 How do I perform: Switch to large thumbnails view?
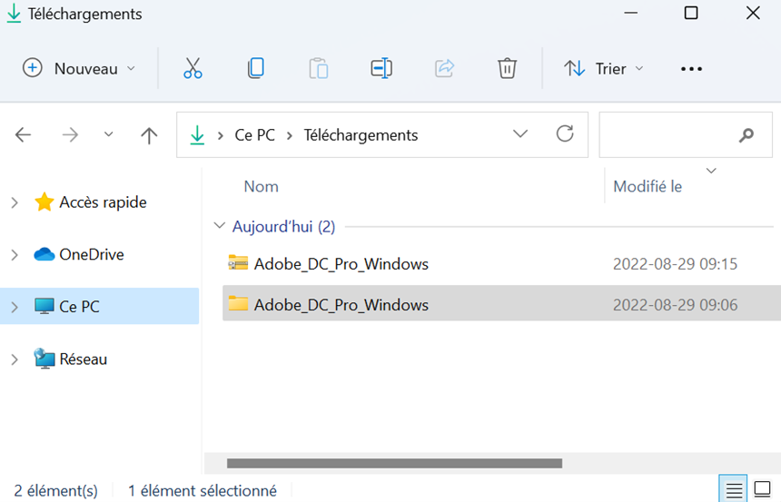[x=763, y=489]
